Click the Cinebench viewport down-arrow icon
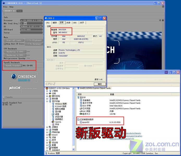Image resolution: width=181 pixels, height=156 pixels. coord(163,20)
